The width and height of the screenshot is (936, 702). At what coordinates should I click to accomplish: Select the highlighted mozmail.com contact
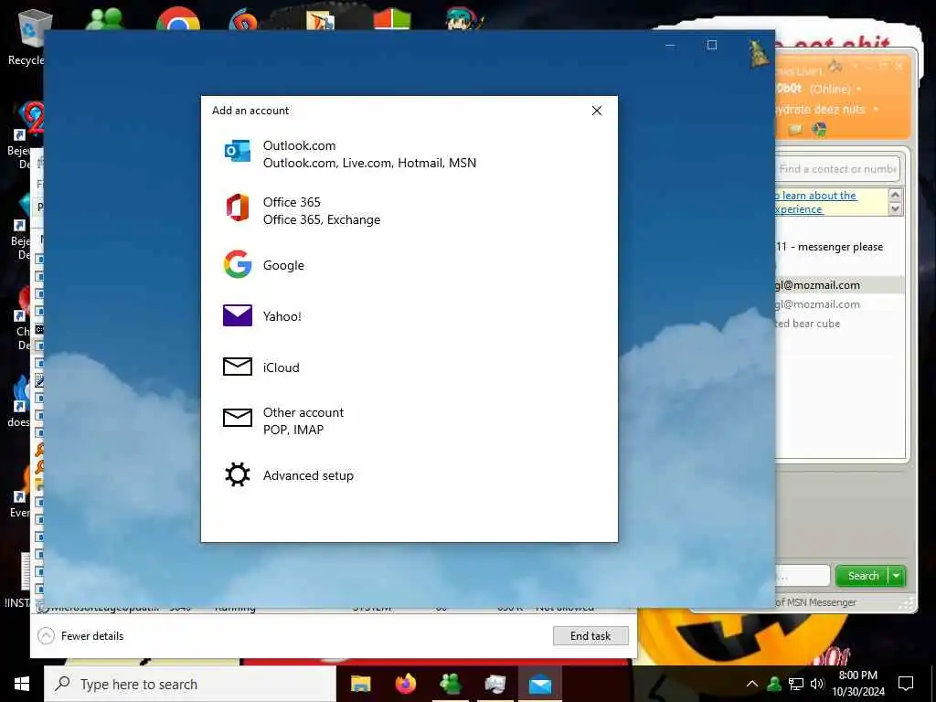pos(839,285)
